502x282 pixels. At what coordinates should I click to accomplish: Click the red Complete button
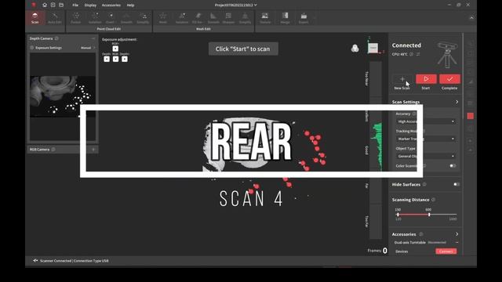[449, 79]
